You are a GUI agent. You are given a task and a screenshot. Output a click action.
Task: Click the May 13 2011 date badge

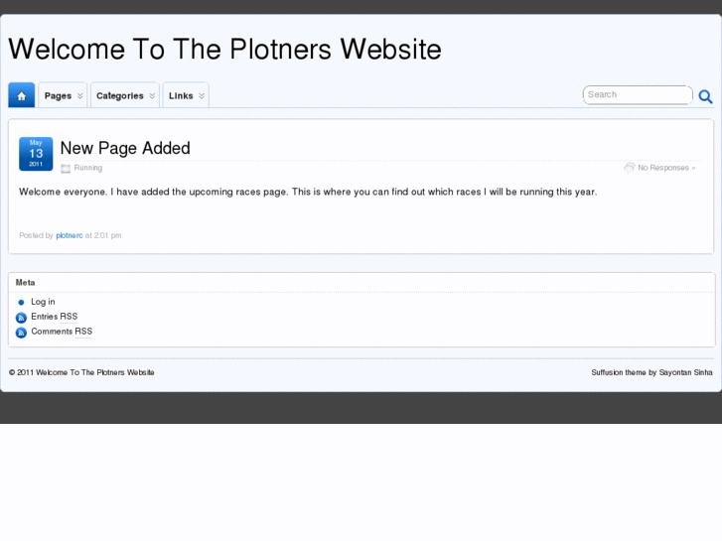click(x=36, y=154)
